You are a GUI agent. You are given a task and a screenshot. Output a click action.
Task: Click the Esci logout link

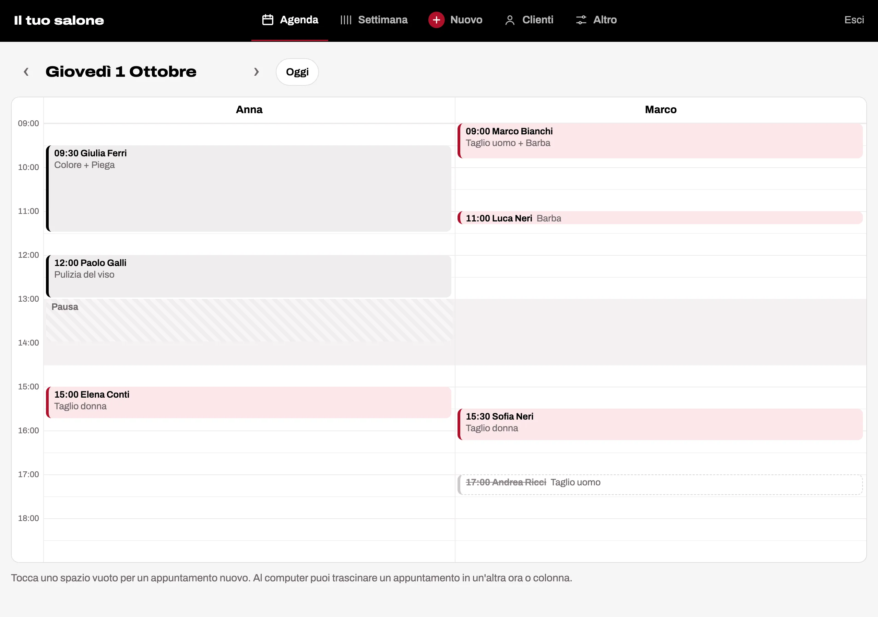(x=854, y=20)
